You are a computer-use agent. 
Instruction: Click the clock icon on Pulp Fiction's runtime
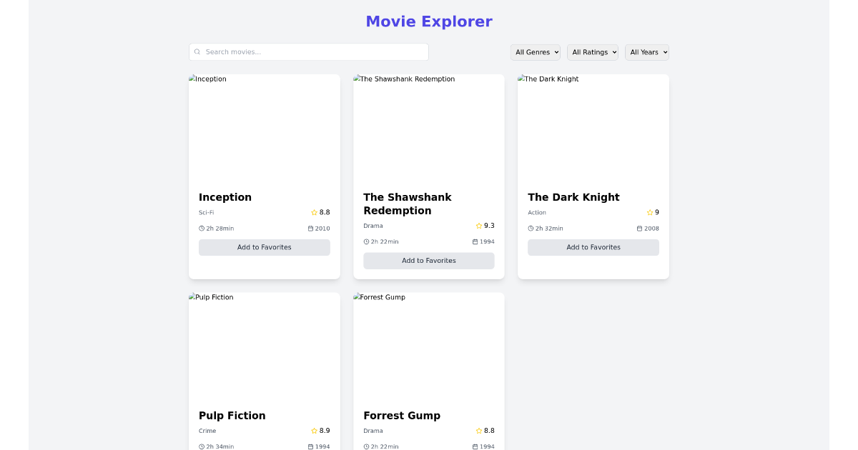(201, 446)
